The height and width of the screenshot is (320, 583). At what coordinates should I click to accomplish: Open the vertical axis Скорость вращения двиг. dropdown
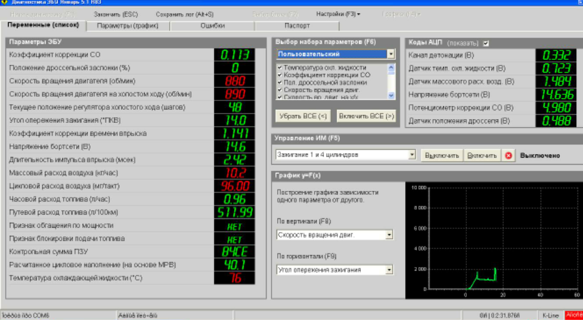(389, 235)
